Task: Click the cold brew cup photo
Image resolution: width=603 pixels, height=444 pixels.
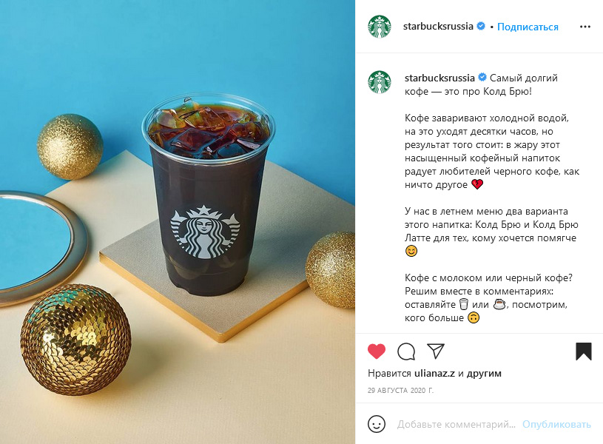Action: coord(178,222)
